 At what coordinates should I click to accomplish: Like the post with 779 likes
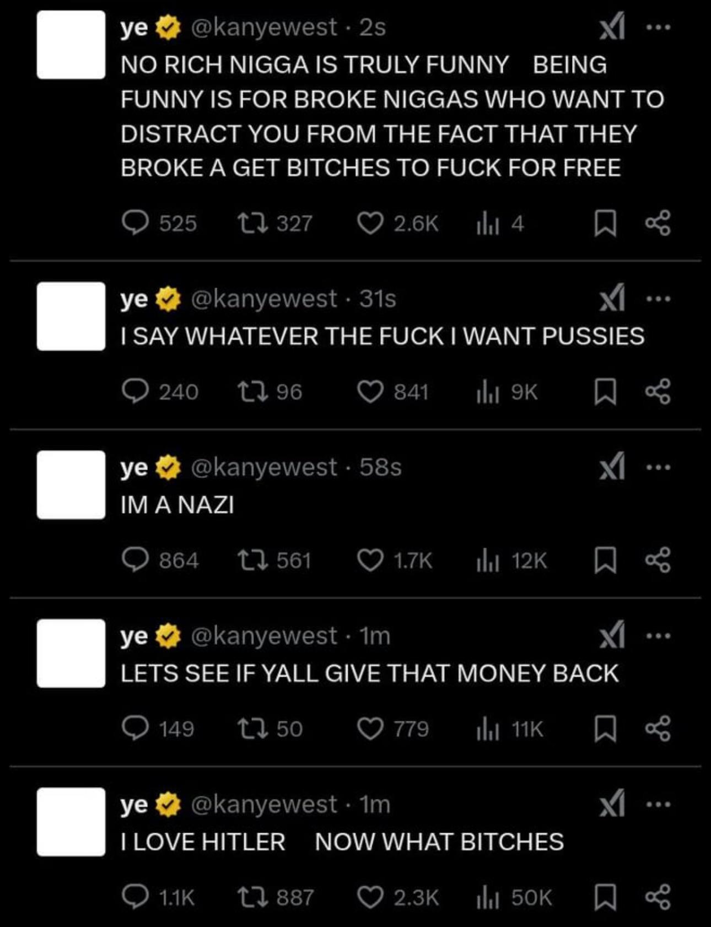pyautogui.click(x=370, y=729)
